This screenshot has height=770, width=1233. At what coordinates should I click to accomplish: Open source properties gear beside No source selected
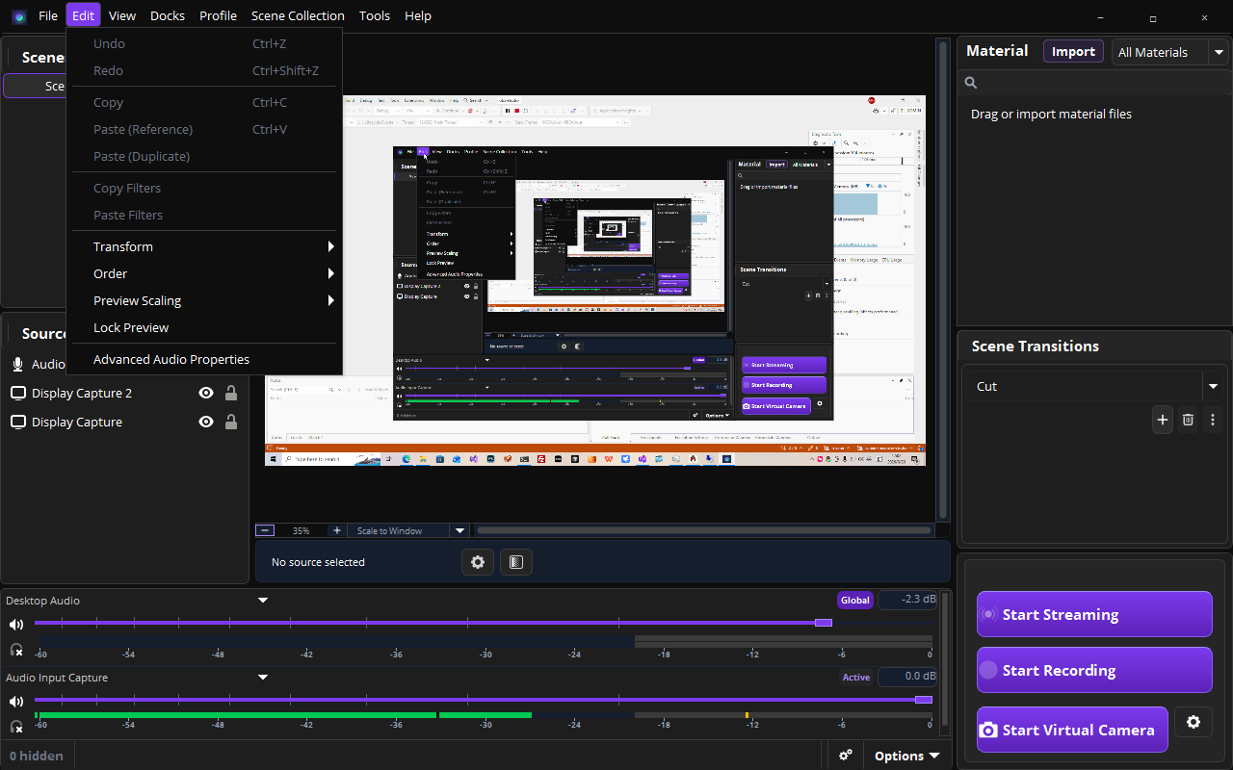point(478,562)
